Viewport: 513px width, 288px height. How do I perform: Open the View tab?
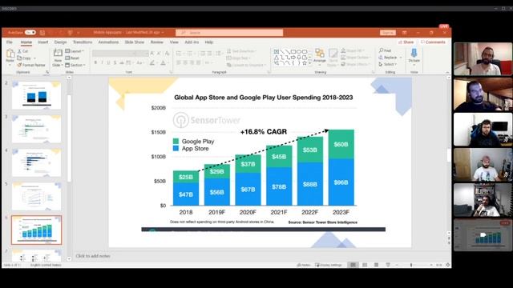pyautogui.click(x=174, y=42)
